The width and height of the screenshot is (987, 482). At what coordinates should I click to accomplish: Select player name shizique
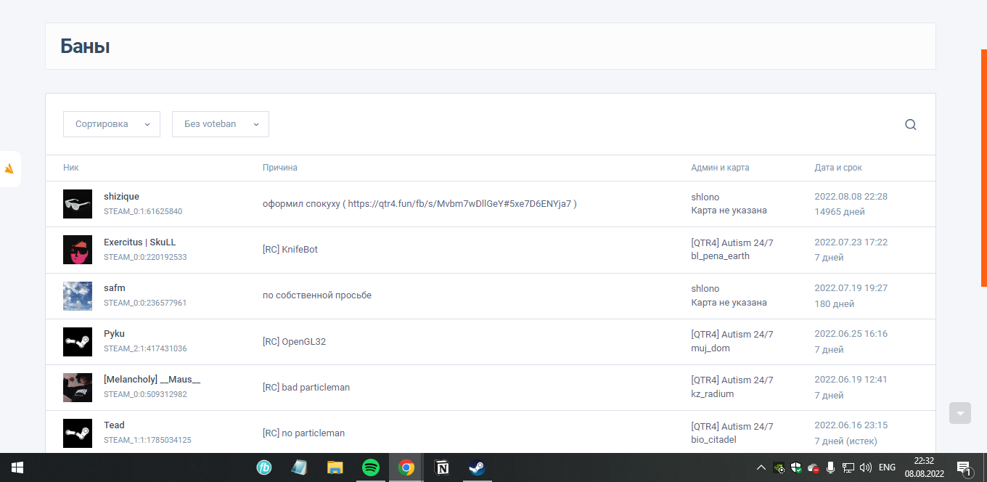point(121,197)
